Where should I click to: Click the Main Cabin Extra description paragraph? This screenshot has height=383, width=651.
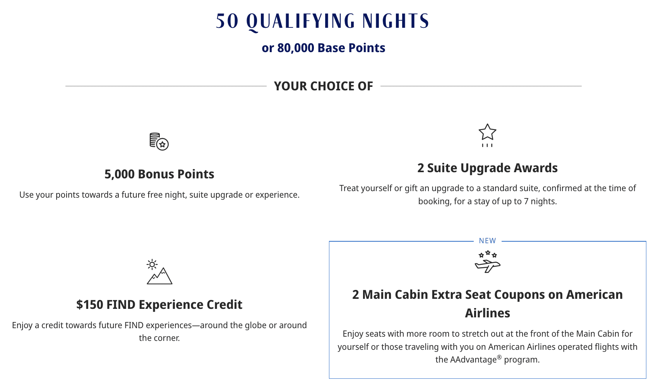(487, 346)
